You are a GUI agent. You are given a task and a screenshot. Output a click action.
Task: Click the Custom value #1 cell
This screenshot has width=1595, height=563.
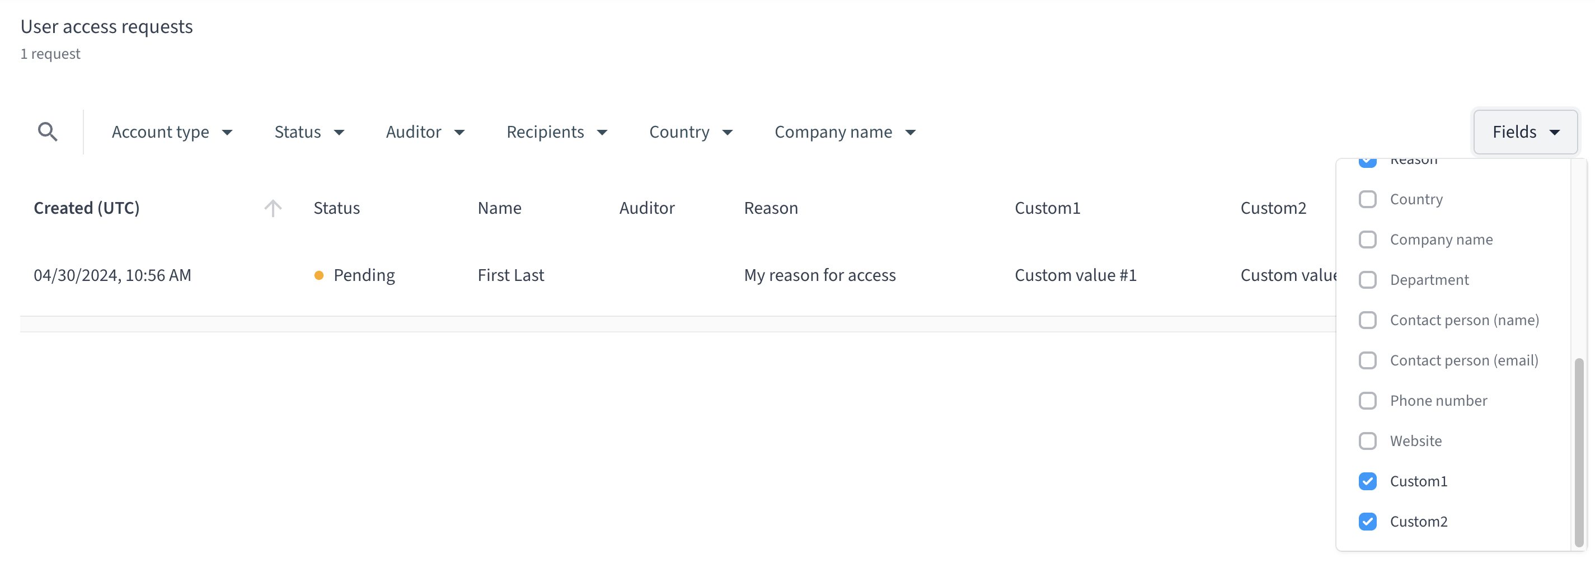click(1076, 275)
